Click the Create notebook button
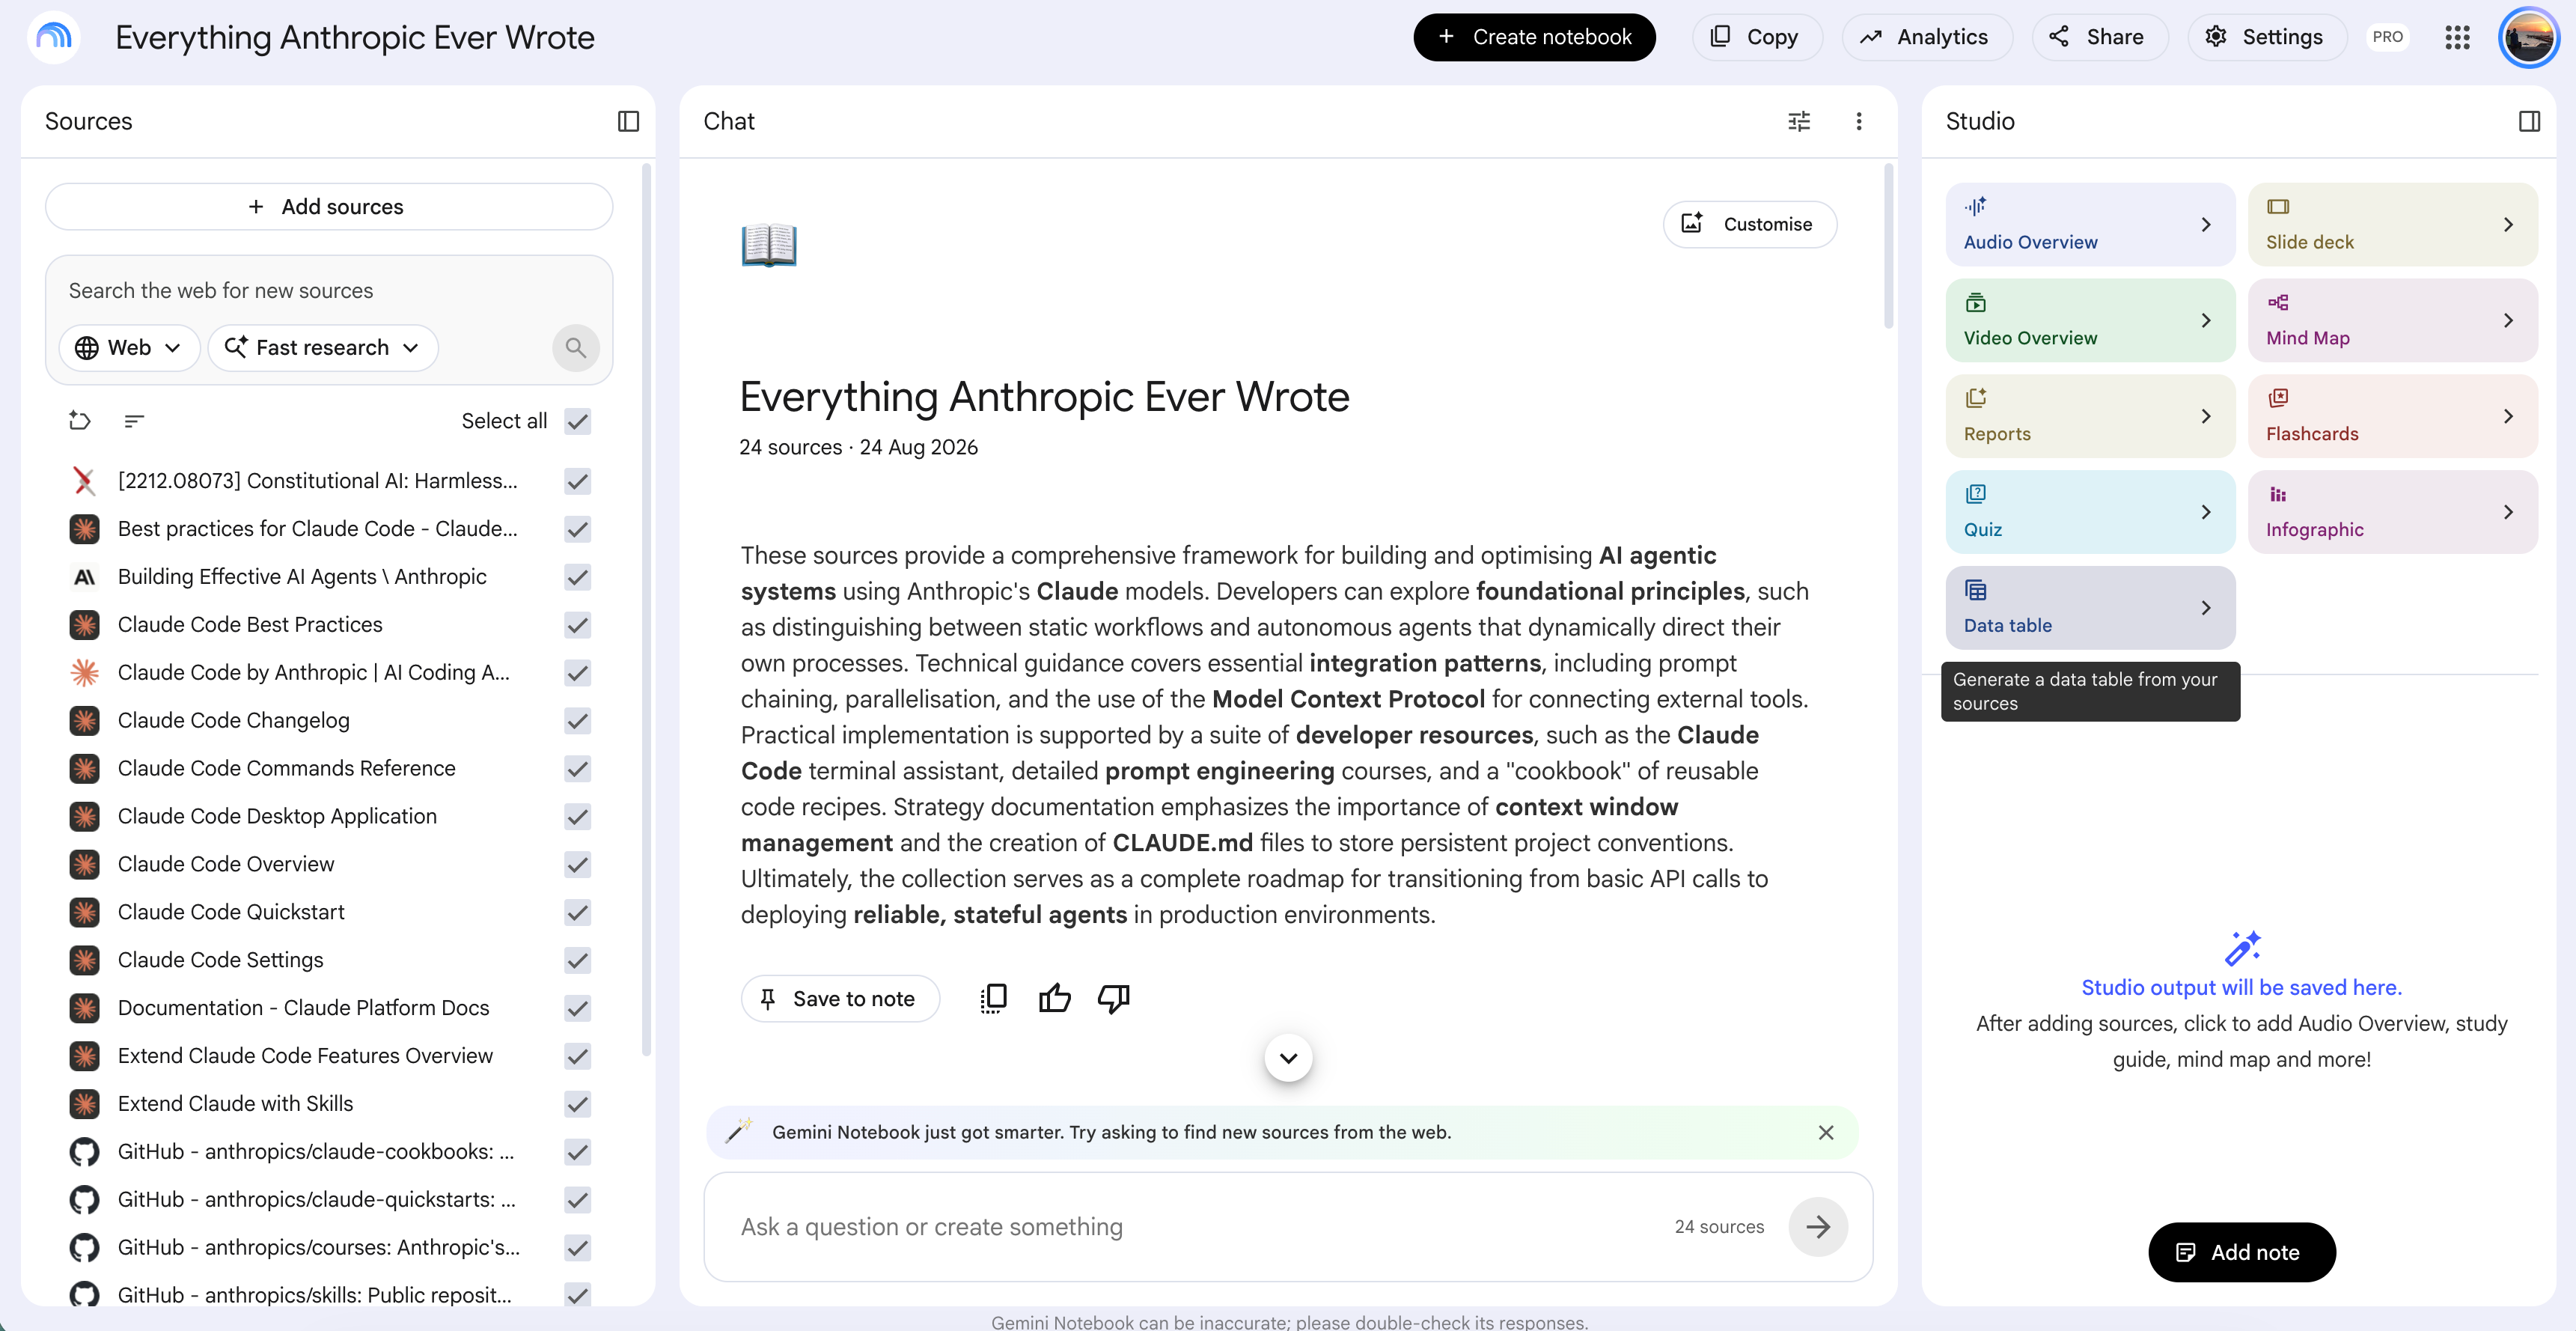The image size is (2576, 1331). coord(1534,37)
